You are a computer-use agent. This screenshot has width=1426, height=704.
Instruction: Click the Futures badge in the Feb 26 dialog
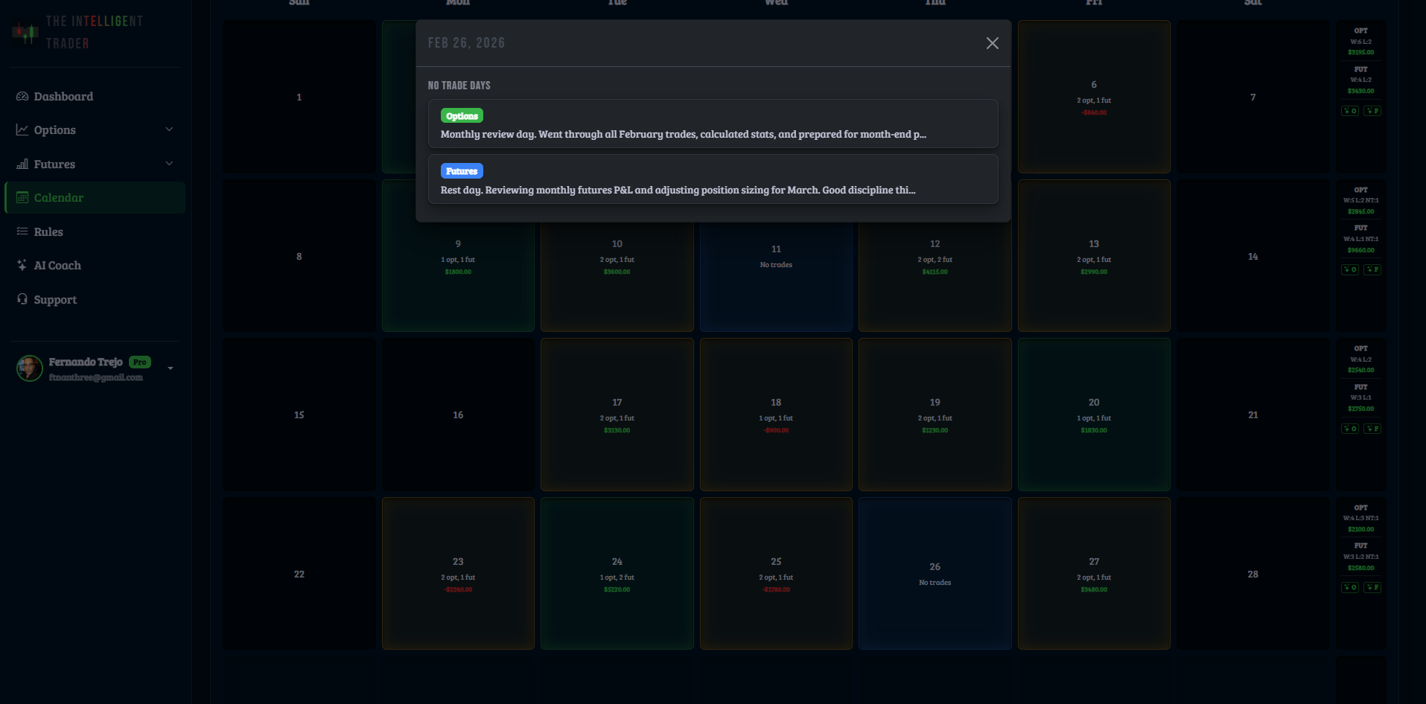462,170
